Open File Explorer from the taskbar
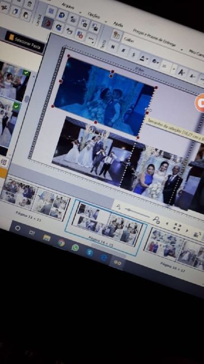 [x=46, y=238]
